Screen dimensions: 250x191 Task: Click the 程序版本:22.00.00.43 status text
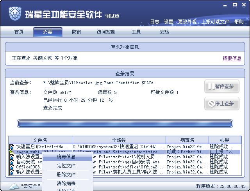[221, 186]
